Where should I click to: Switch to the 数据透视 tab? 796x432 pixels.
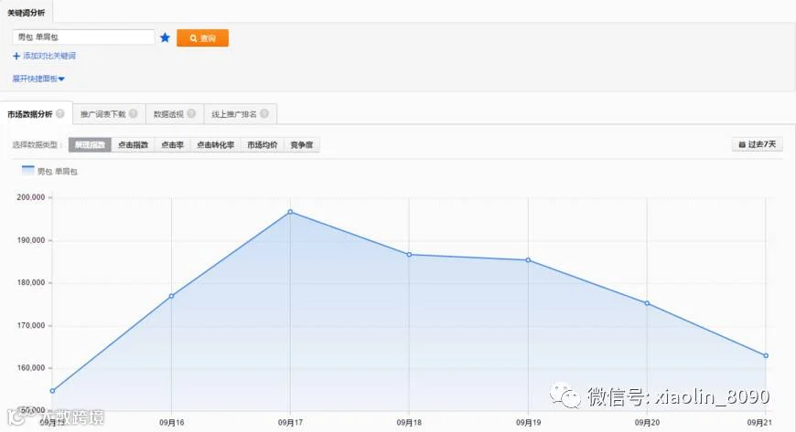[175, 114]
